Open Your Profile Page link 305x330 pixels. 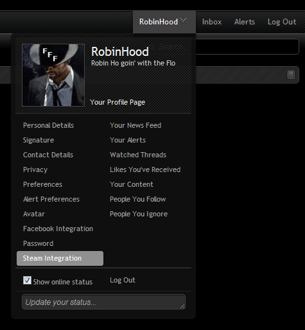pos(118,102)
